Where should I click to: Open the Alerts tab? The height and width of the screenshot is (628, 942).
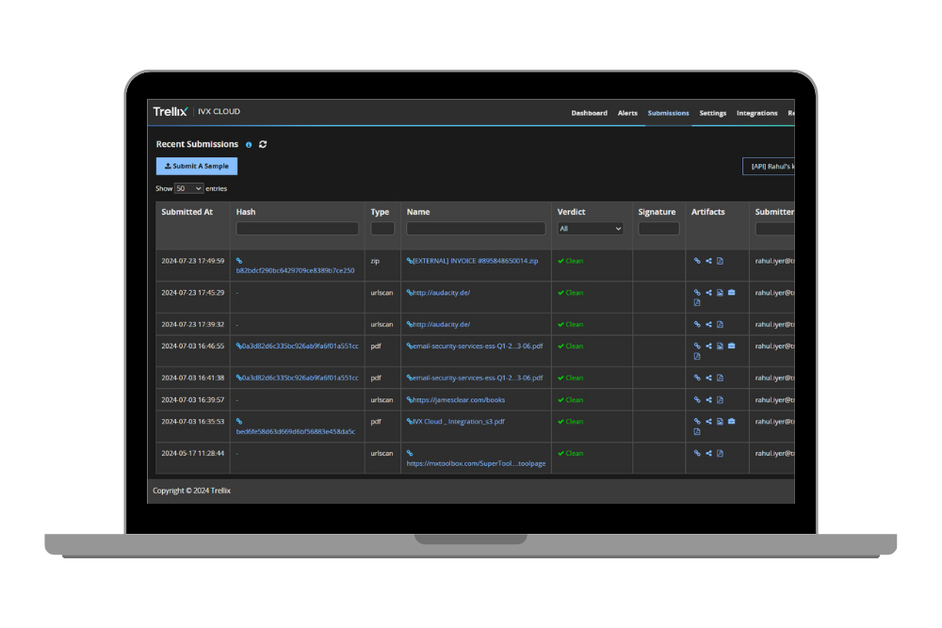click(x=627, y=113)
